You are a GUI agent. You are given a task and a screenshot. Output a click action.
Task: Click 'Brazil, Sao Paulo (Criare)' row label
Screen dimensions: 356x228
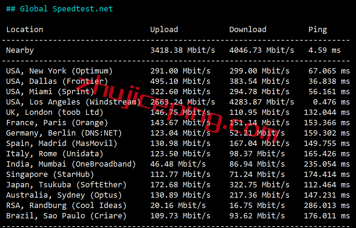click(66, 216)
